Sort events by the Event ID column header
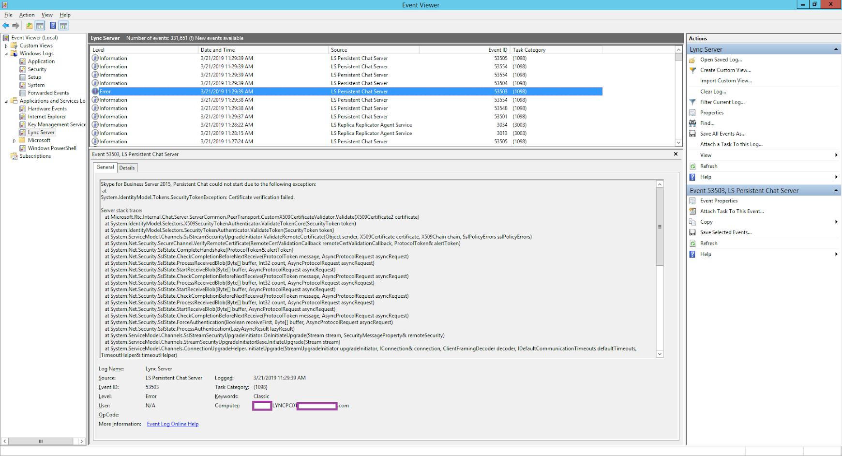Viewport: 842px width, 456px height. pyautogui.click(x=465, y=50)
